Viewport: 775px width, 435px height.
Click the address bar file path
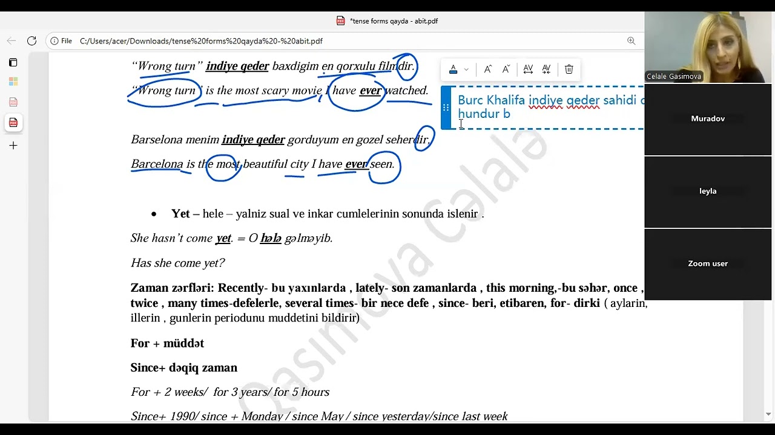201,41
